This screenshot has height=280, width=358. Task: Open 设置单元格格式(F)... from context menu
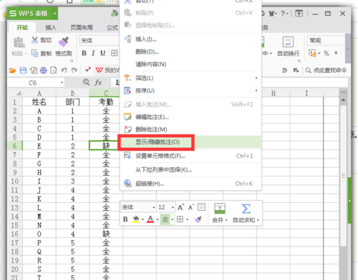190,156
